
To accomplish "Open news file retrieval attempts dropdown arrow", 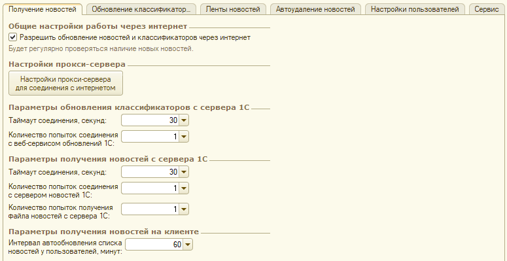I will tap(184, 209).
